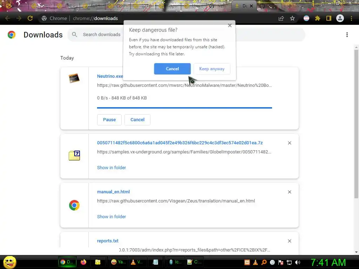Open manual_en.html download link
This screenshot has height=269, width=359.
[x=113, y=192]
